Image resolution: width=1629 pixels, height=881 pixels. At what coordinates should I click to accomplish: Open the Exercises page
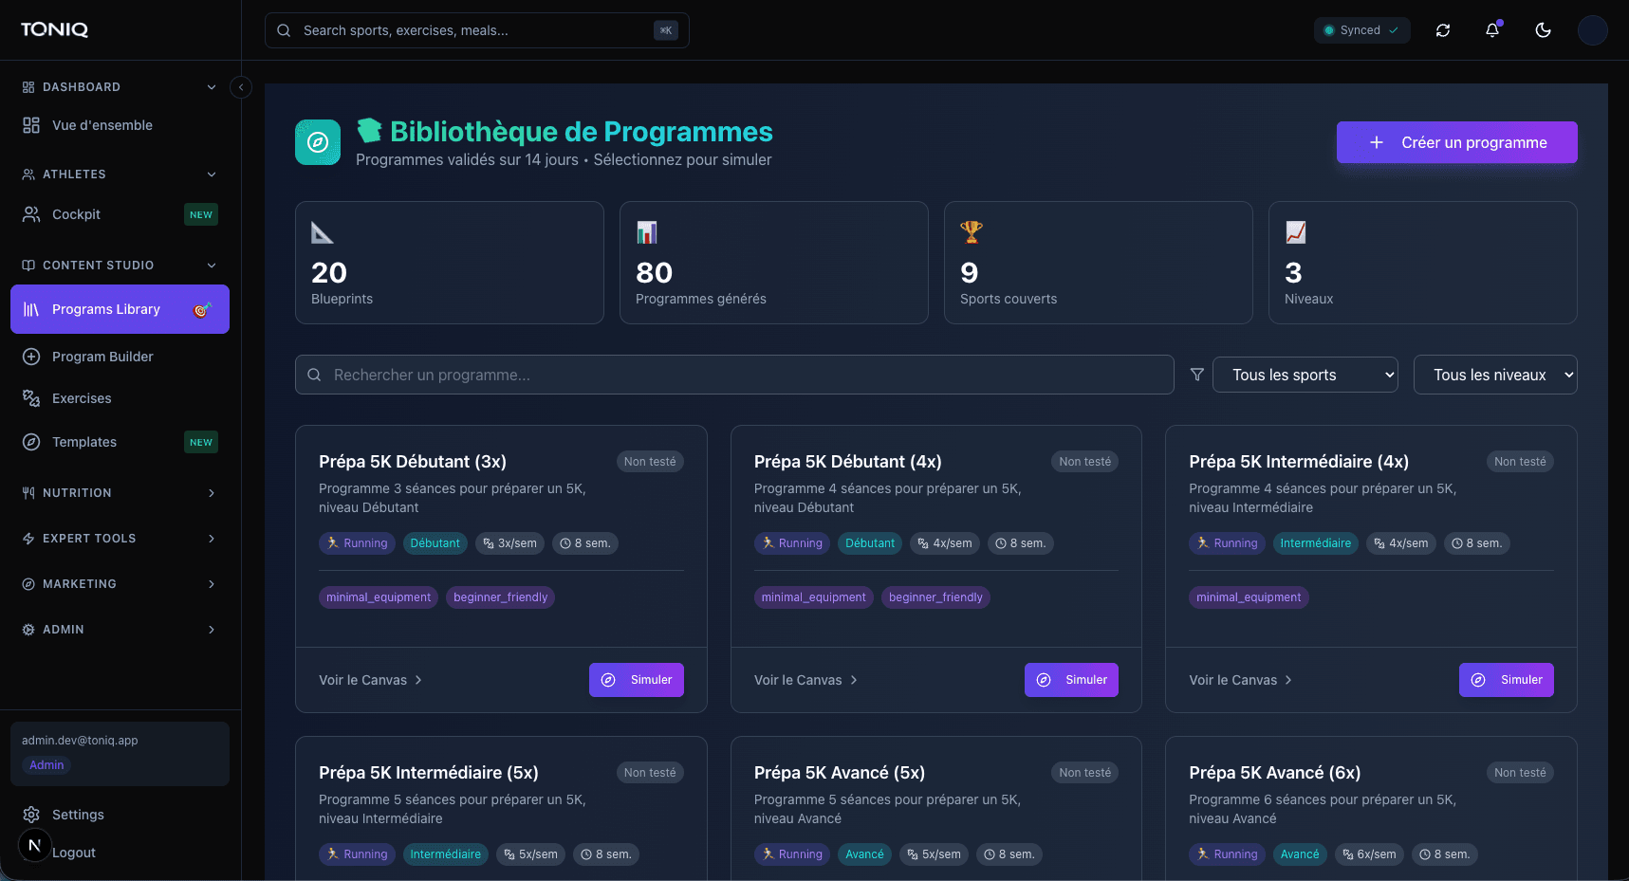pos(120,398)
